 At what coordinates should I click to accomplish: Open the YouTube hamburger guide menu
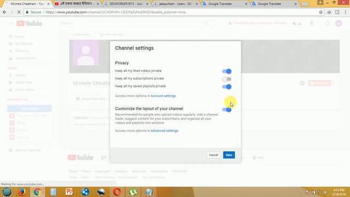(10, 23)
